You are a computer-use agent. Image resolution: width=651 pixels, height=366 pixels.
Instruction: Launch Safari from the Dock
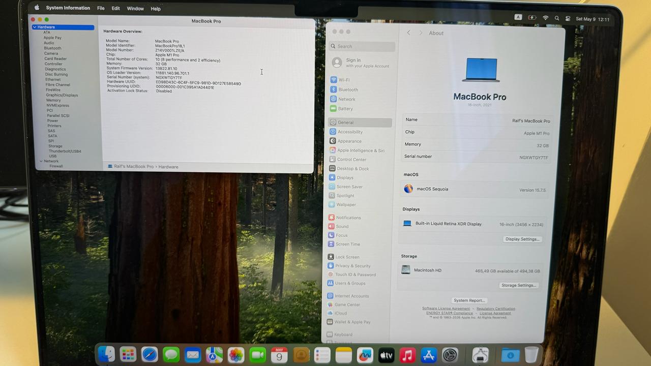[150, 355]
